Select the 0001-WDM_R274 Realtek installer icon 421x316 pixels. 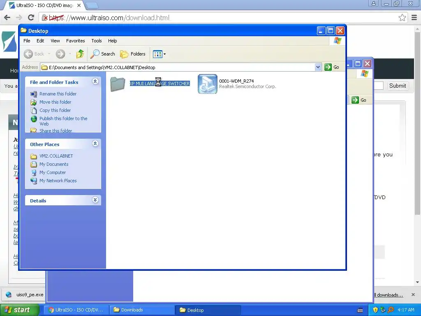click(x=207, y=84)
